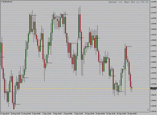
Task: Click the 1.59805 price axis label
Action: [x=153, y=40]
